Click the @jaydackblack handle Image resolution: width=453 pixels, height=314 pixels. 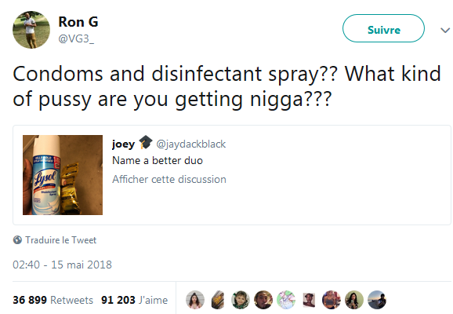point(191,144)
